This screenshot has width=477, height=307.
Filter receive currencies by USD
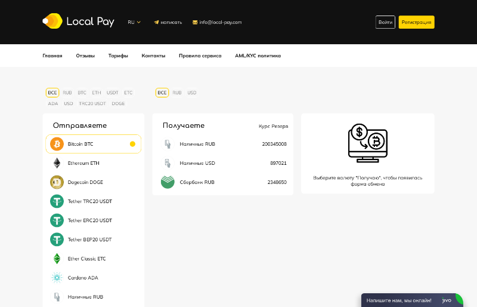pos(192,93)
